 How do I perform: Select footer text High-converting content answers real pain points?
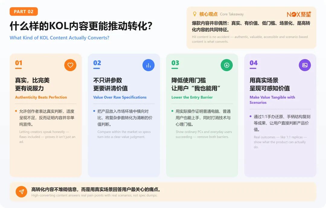pyautogui.click(x=69, y=195)
